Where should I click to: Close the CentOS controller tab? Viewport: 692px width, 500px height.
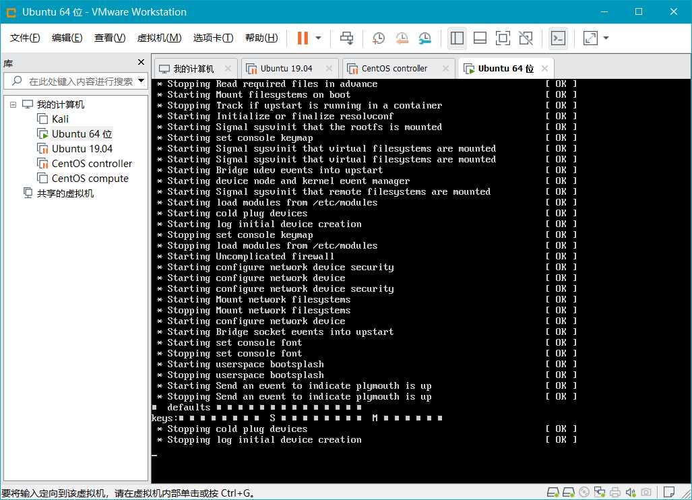point(445,69)
